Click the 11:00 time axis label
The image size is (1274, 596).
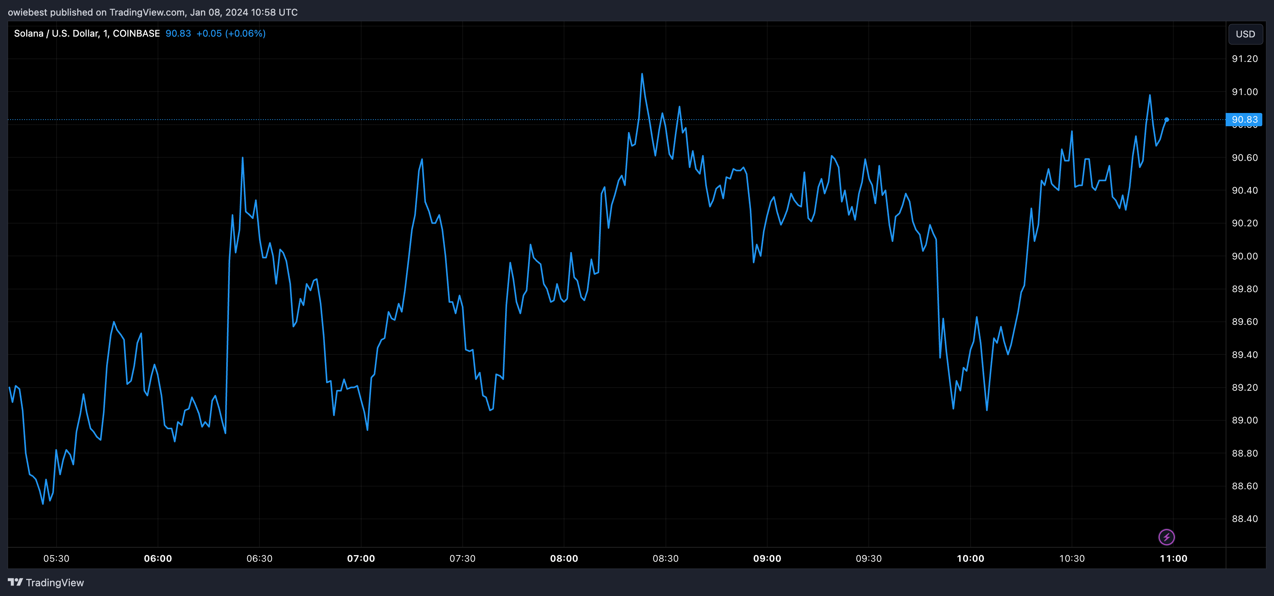(1173, 559)
